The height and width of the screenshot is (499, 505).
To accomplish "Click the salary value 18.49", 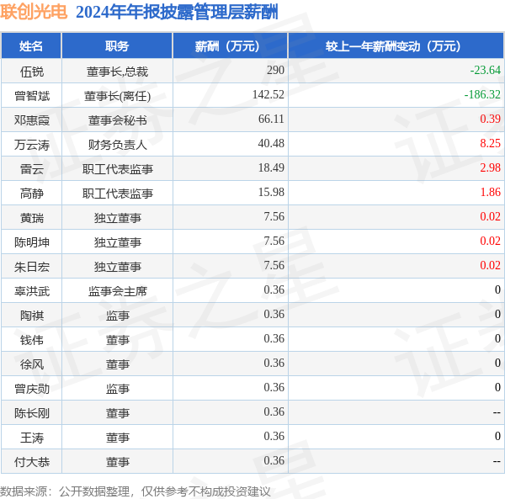I will 271,167.
